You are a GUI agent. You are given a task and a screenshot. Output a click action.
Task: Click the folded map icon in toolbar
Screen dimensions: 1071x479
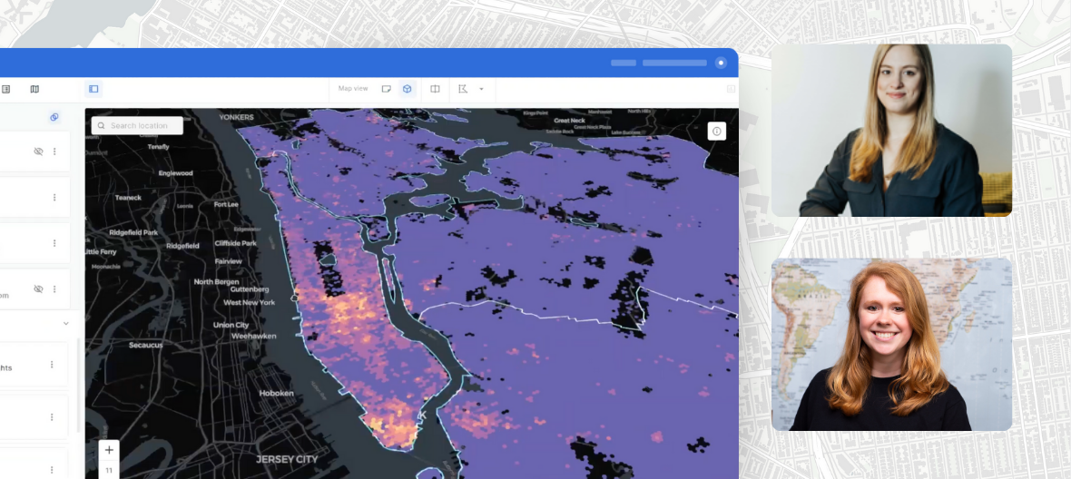[x=34, y=89]
